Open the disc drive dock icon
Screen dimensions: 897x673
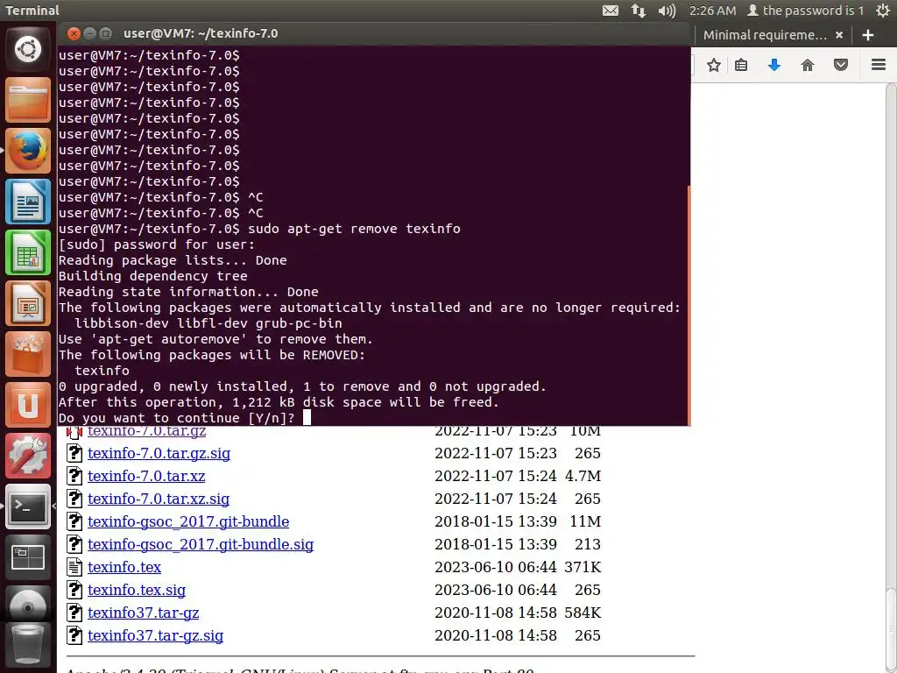click(x=28, y=606)
